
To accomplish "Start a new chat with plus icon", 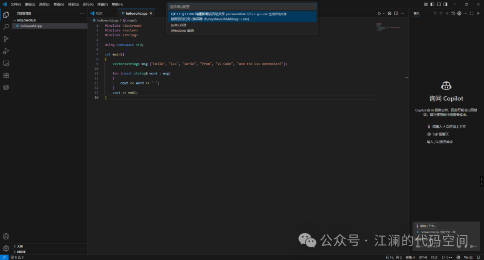I will point(447,13).
